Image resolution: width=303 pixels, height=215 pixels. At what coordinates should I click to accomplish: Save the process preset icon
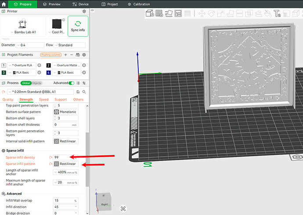[78, 92]
